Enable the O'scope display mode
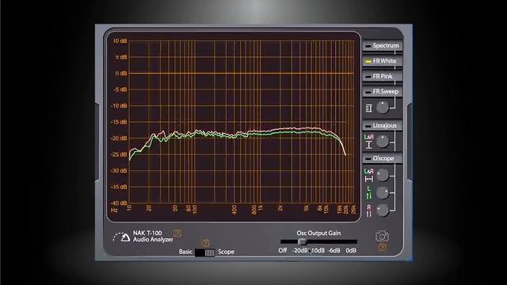507x285 pixels. [382, 158]
